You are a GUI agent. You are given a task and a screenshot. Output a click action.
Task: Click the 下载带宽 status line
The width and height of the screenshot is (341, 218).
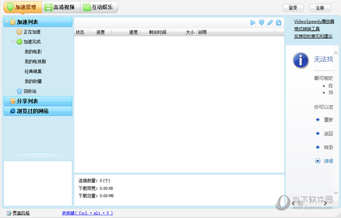(x=95, y=189)
